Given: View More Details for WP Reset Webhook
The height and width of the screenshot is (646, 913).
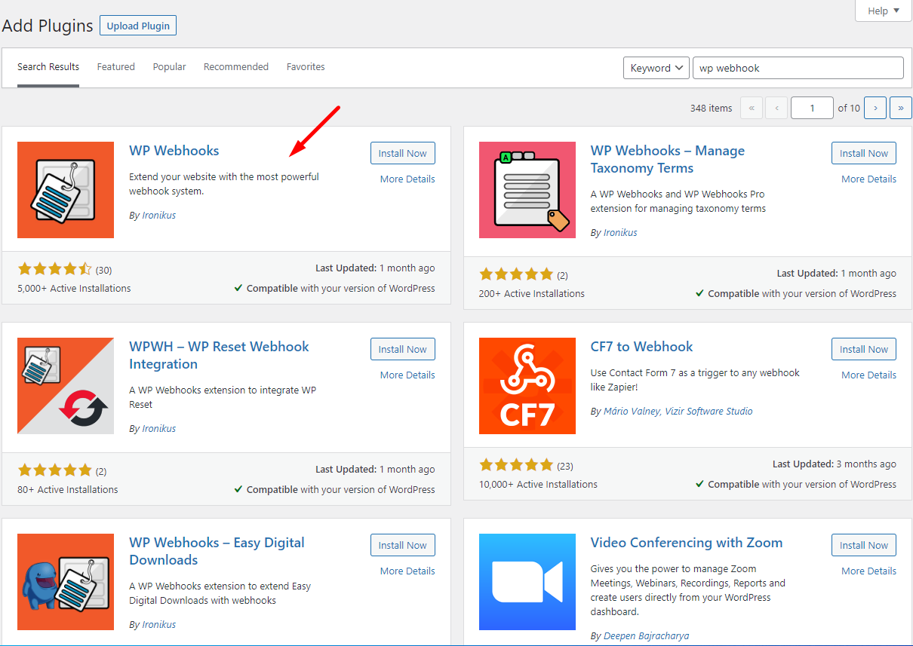Looking at the screenshot, I should (407, 375).
